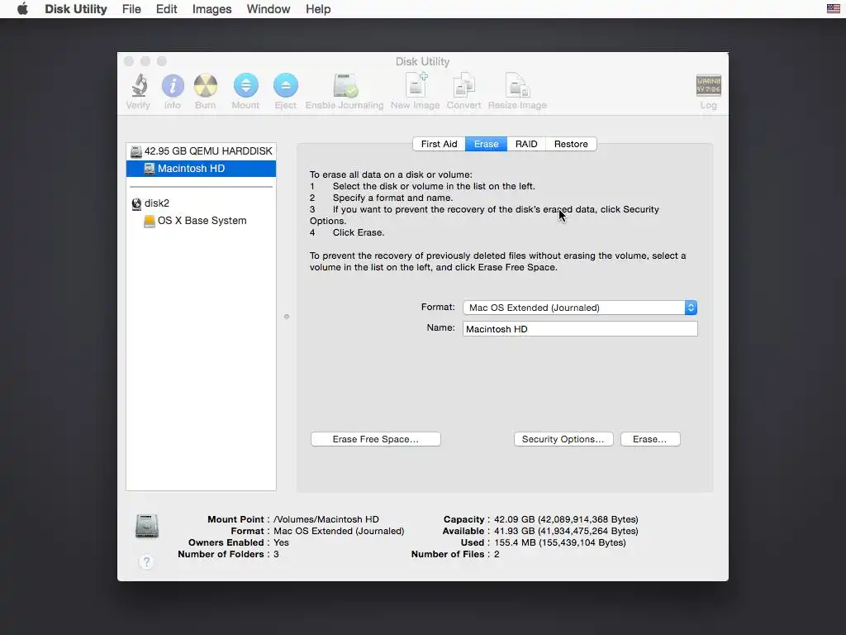Click the Verify microscope toolbar icon
This screenshot has height=635, width=846.
click(139, 86)
